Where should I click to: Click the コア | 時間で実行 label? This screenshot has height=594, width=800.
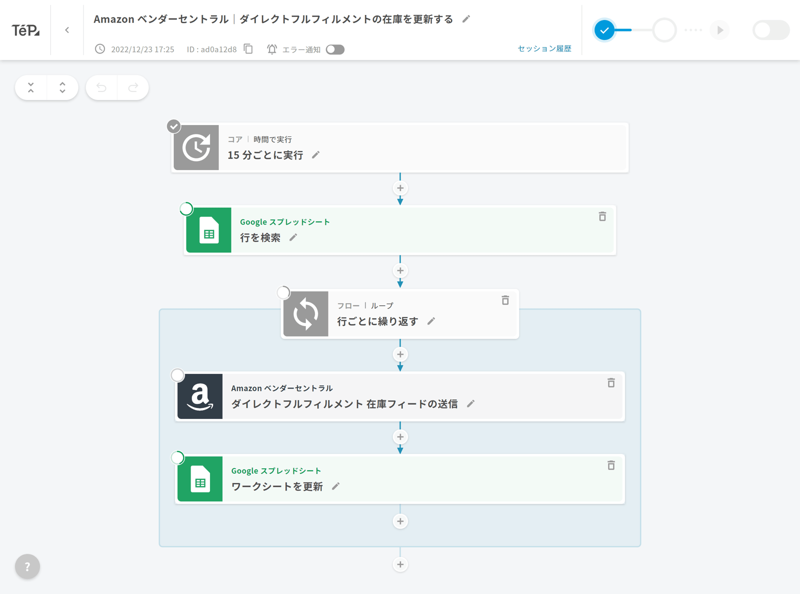pos(260,139)
